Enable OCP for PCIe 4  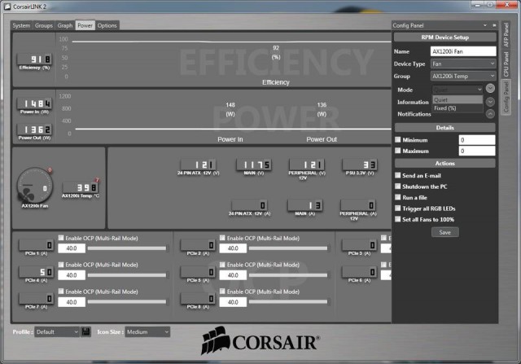click(61, 265)
